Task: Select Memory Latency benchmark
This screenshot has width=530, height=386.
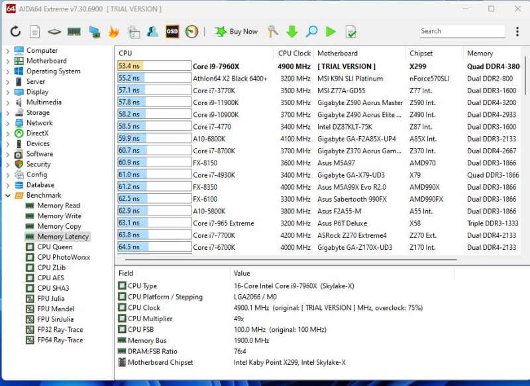Action: [63, 237]
